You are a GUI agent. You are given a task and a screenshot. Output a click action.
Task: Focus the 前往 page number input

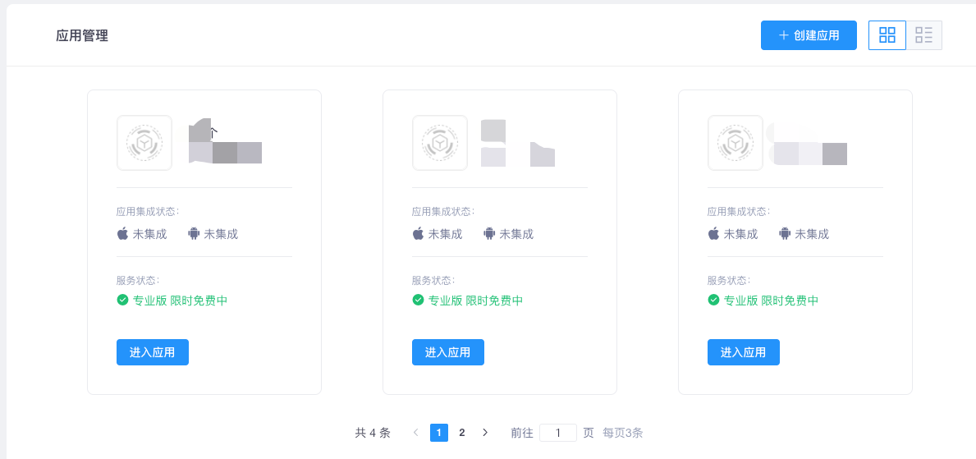click(558, 433)
